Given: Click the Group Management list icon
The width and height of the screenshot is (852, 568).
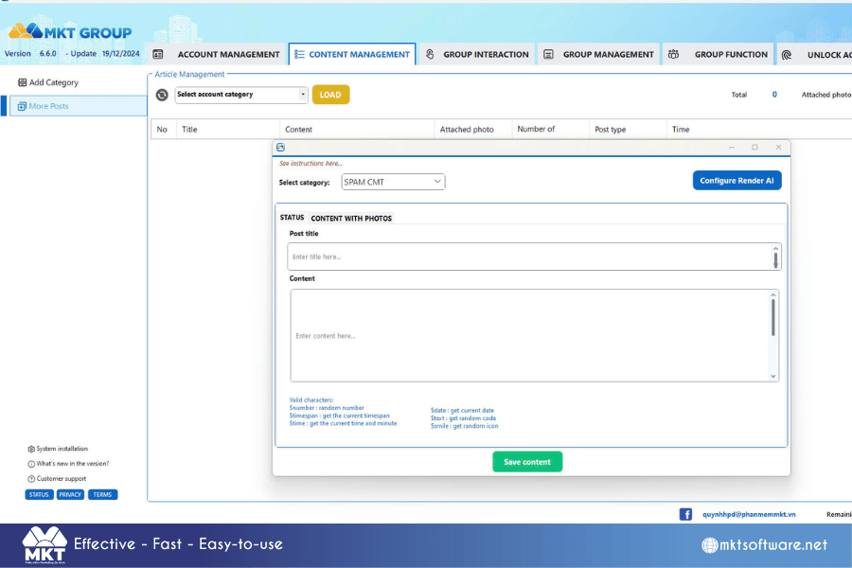Looking at the screenshot, I should [x=548, y=54].
